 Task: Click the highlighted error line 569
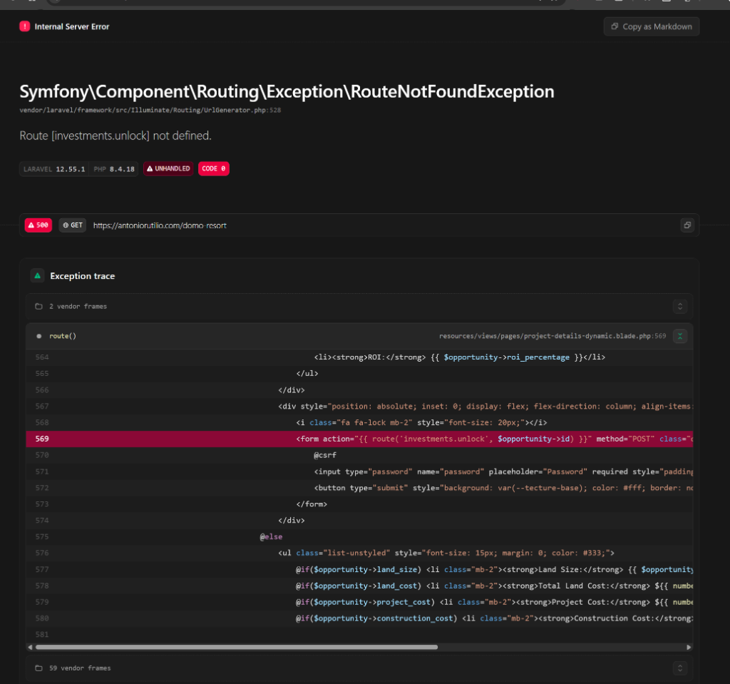click(356, 439)
